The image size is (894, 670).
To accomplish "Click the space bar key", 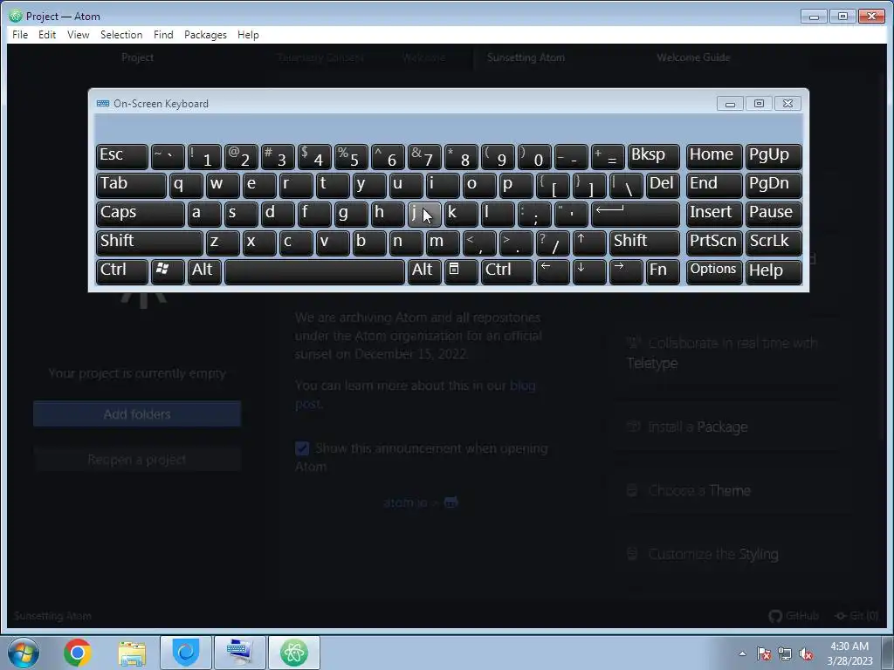I will 314,271.
